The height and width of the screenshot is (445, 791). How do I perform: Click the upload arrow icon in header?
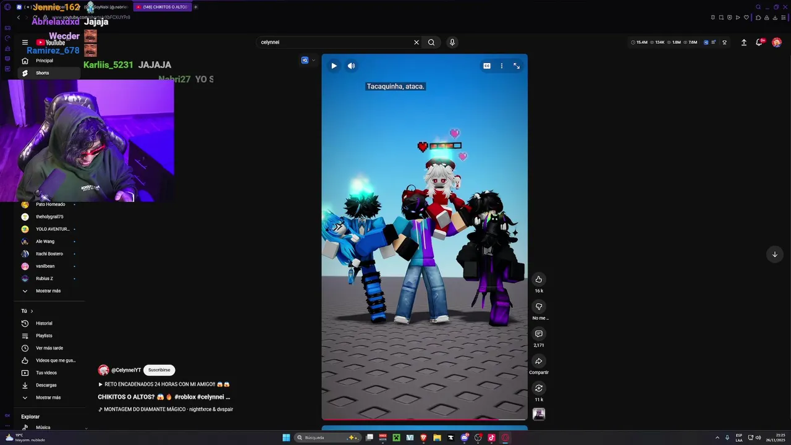pos(744,42)
